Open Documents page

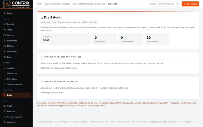pyautogui.click(x=16, y=41)
